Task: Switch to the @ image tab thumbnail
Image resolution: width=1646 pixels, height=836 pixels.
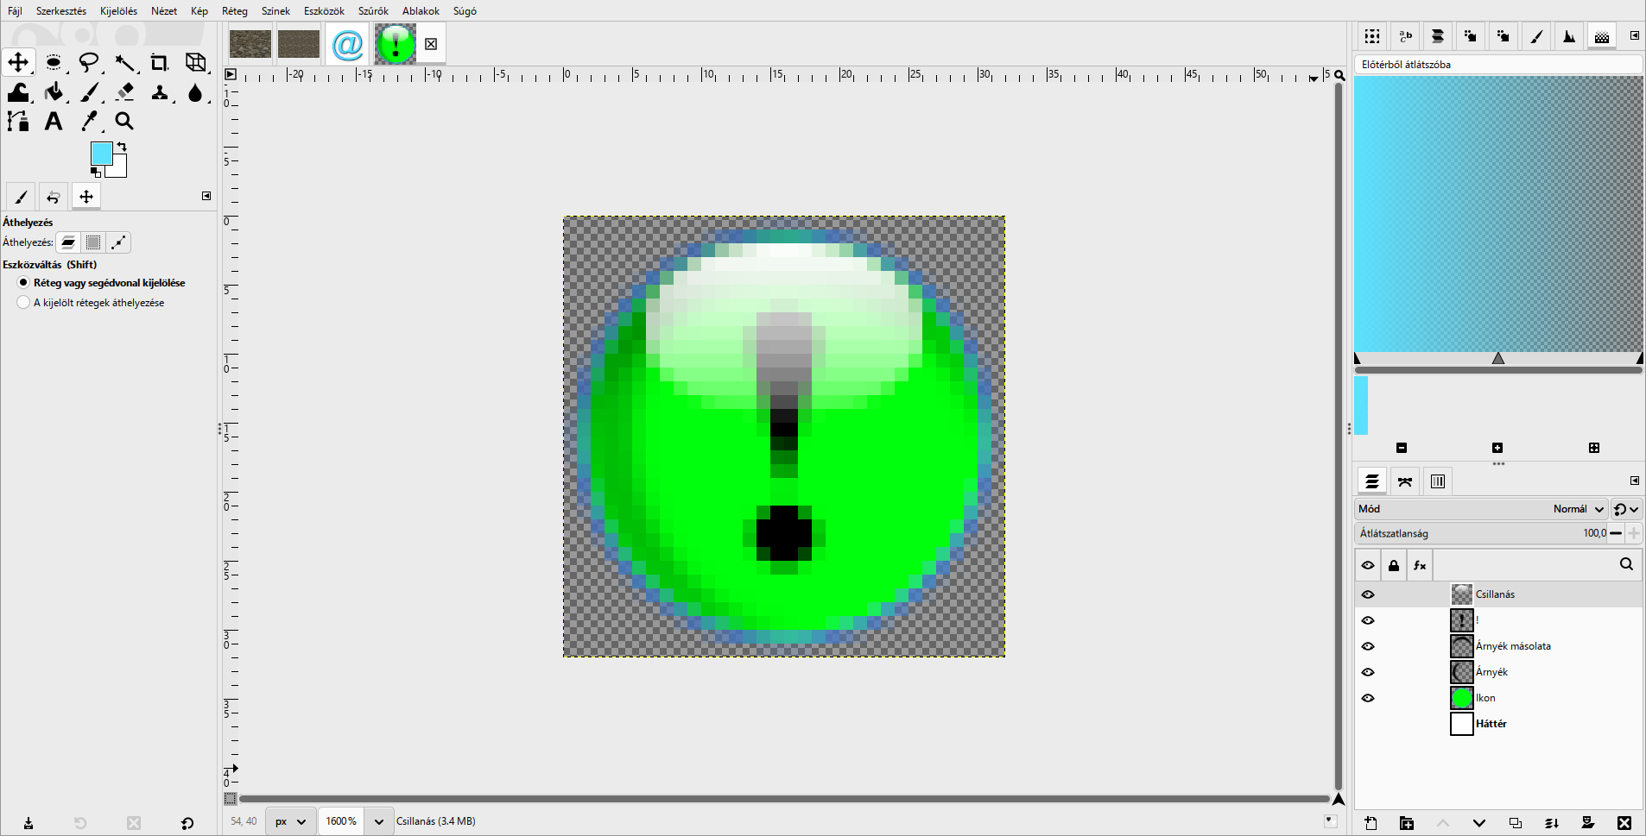Action: click(x=347, y=44)
